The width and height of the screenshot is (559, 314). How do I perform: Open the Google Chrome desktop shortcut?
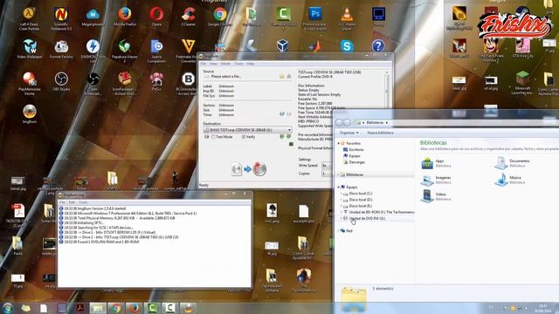click(220, 17)
